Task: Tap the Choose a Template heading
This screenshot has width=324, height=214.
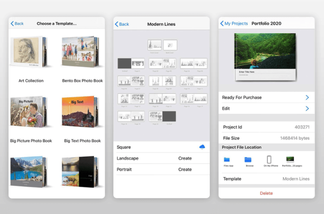Action: [x=56, y=24]
